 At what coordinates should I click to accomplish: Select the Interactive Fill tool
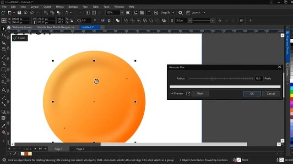3,133
